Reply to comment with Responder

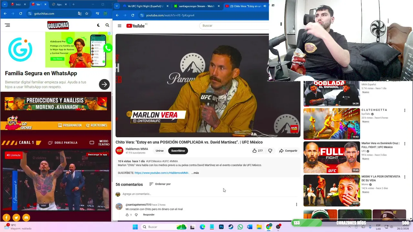click(x=149, y=215)
